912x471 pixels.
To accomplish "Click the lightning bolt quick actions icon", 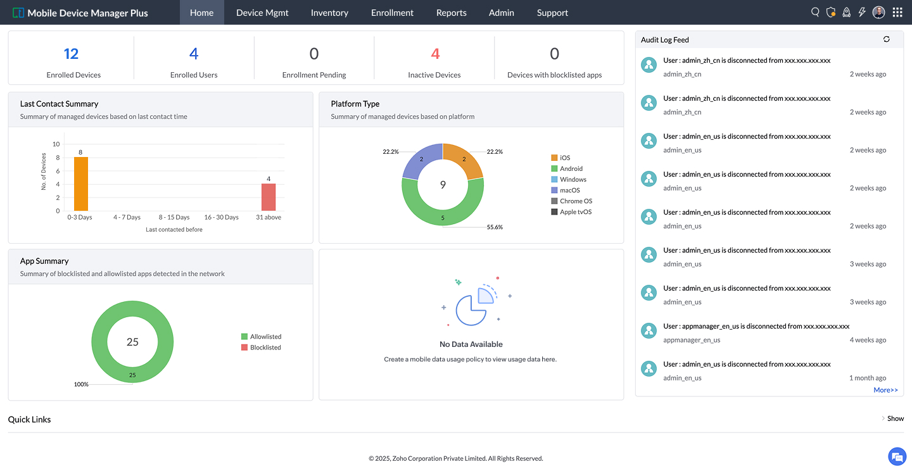I will pos(862,12).
